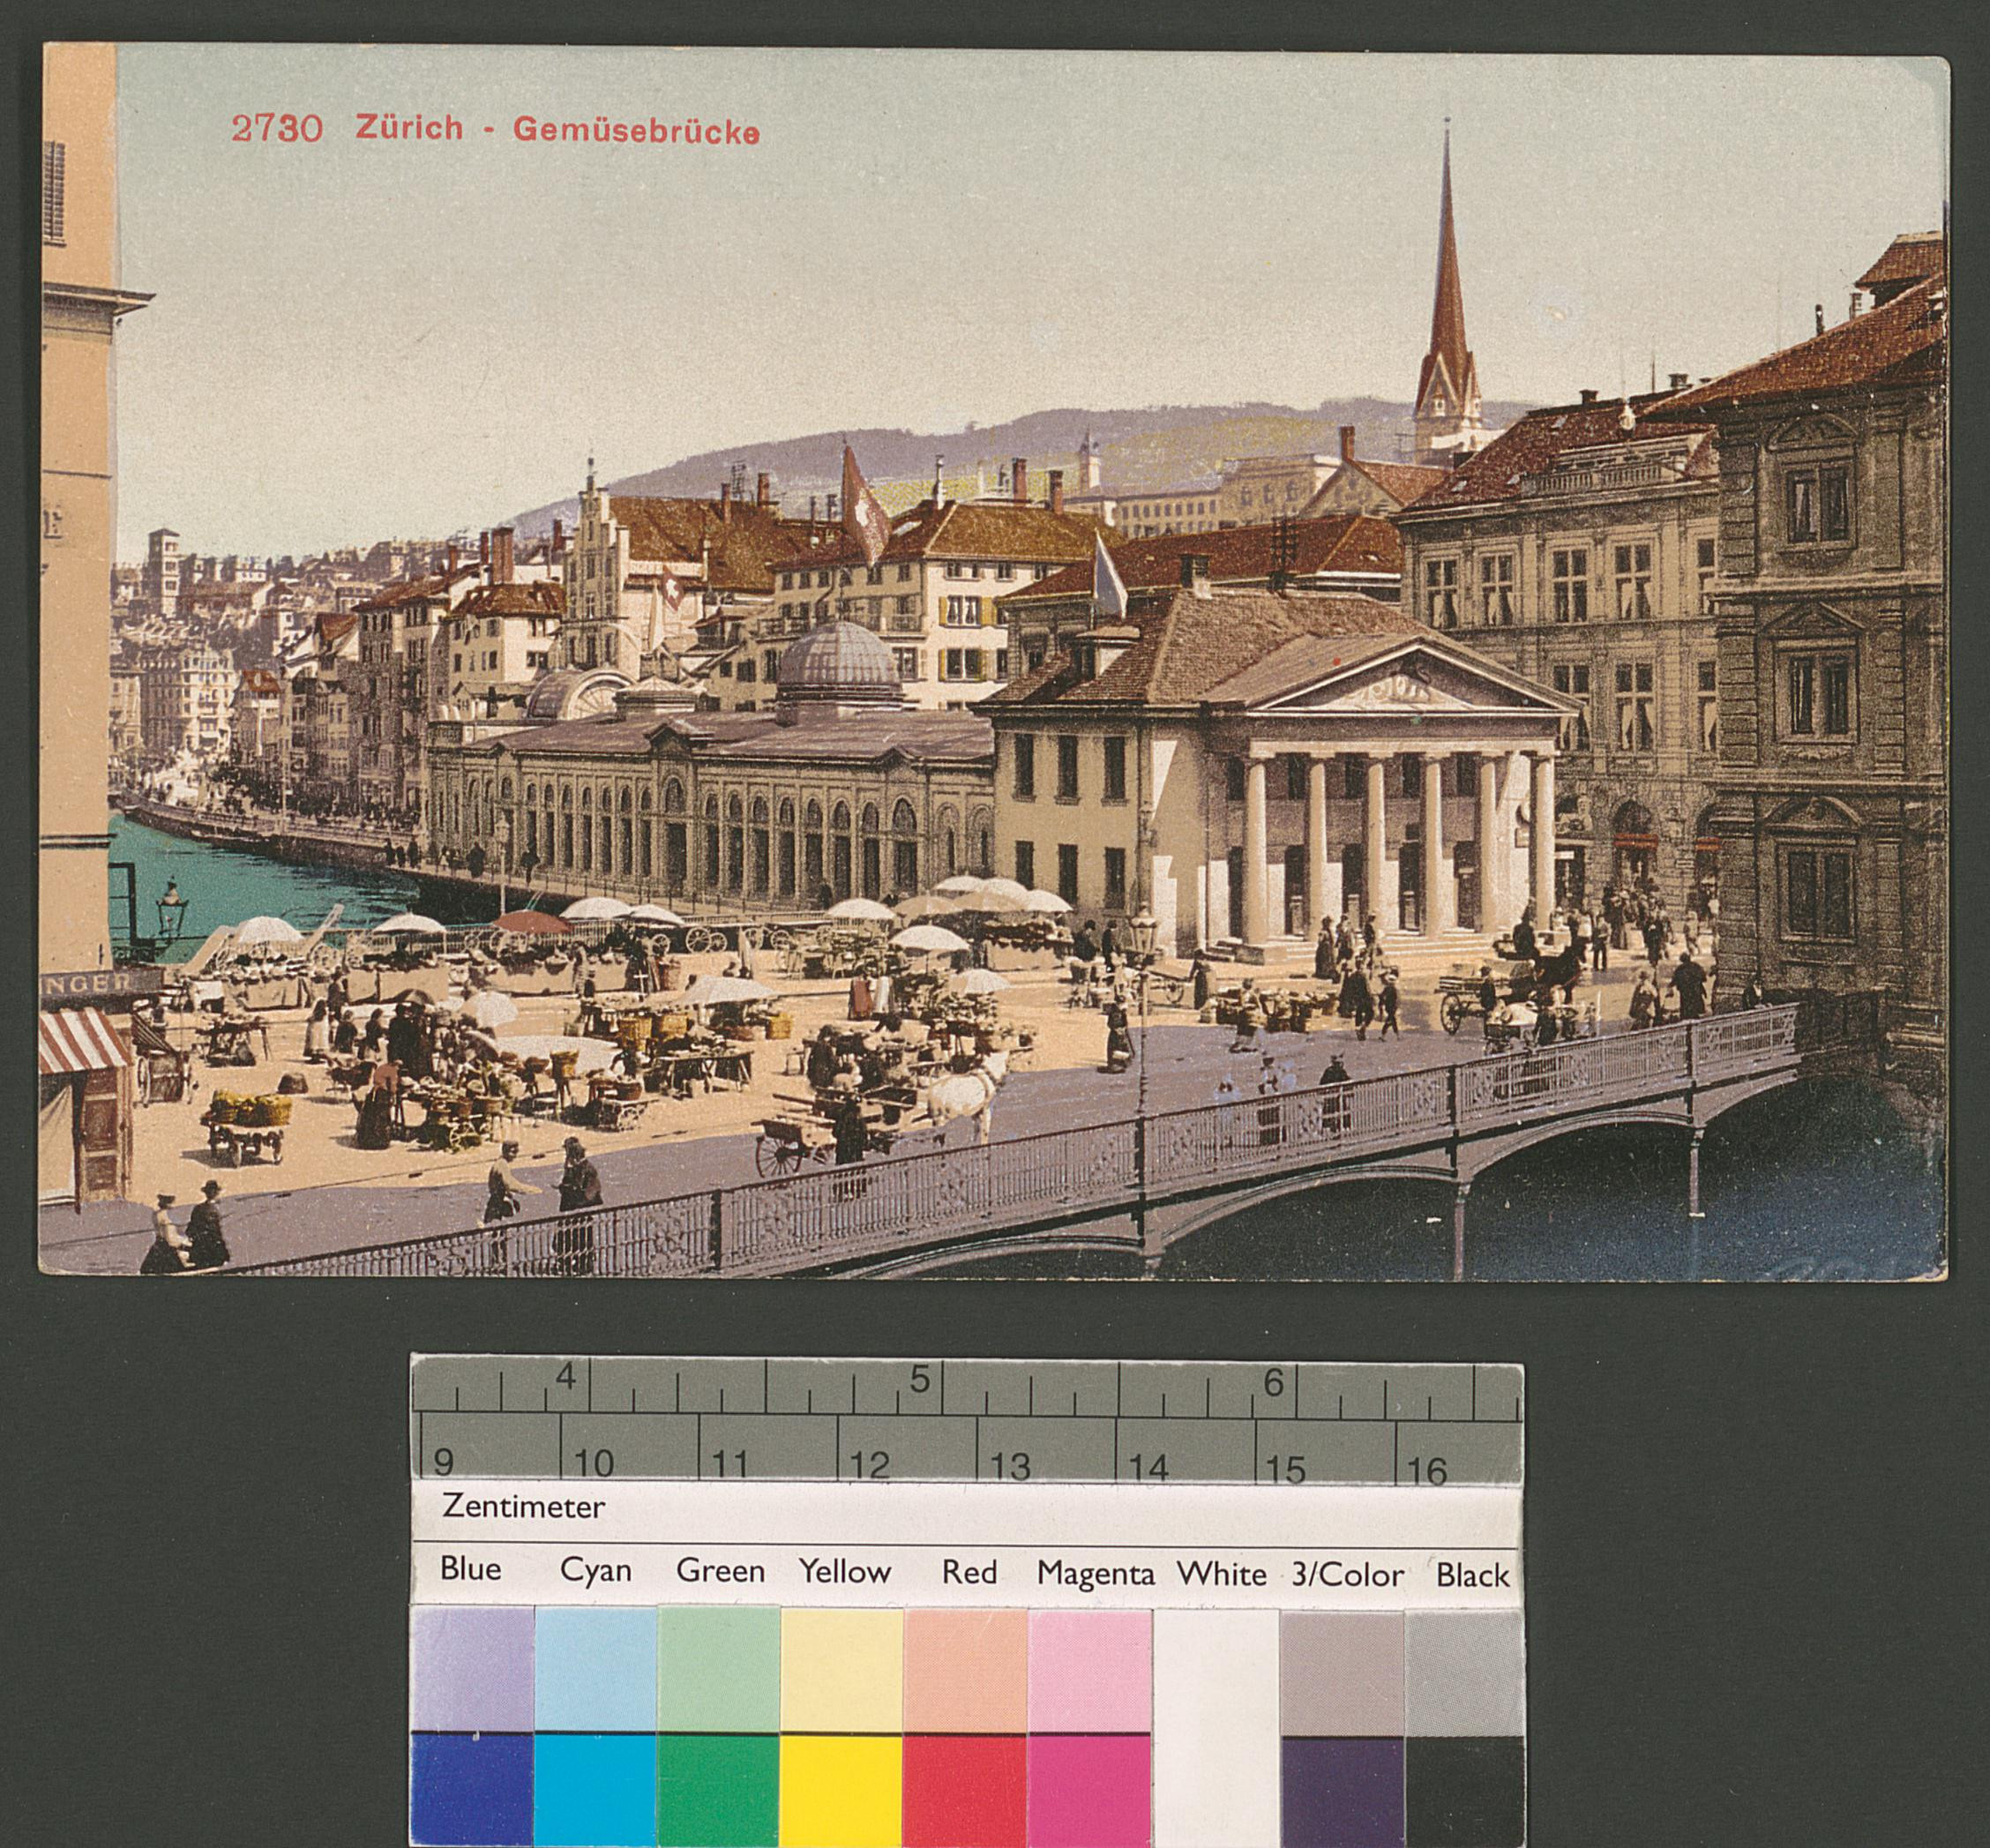Click the white horse pulling cart
The width and height of the screenshot is (1990, 1848).
(x=959, y=1094)
